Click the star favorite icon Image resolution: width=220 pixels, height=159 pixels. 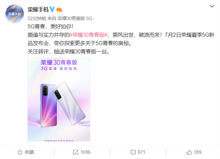[20, 152]
